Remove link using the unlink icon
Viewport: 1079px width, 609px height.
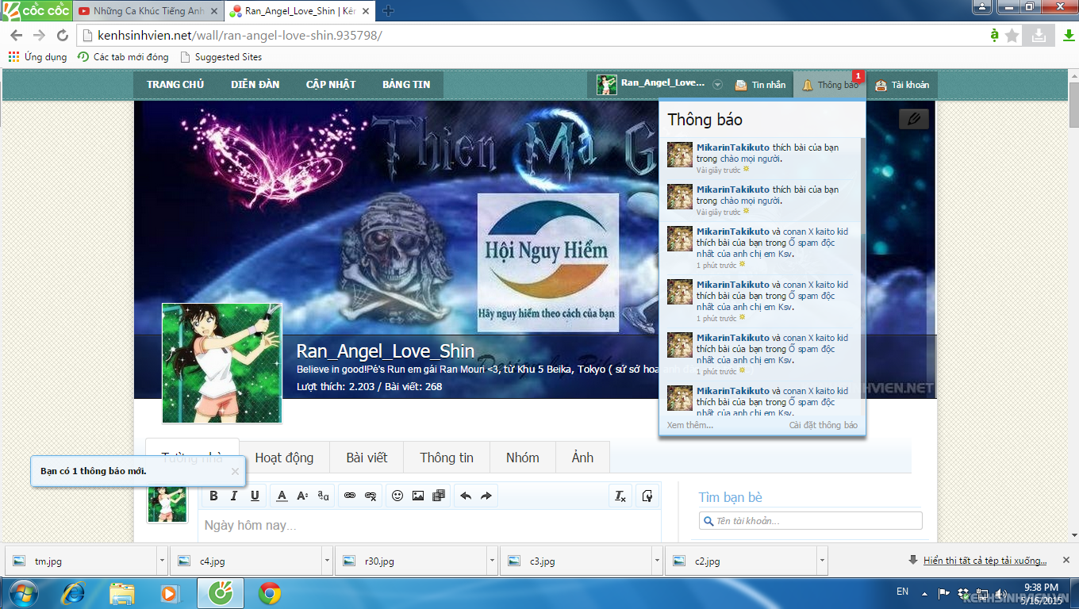(x=371, y=496)
